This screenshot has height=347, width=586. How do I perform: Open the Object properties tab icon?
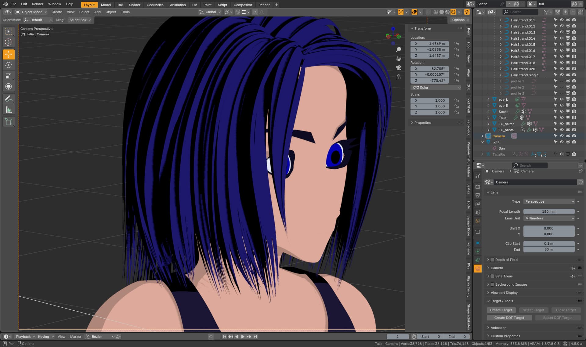click(x=478, y=243)
